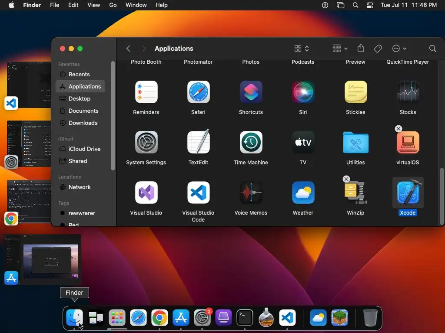Switch to Chrome Stage Manager thumbnail
Image resolution: width=445 pixels, height=333 pixels.
click(29, 201)
